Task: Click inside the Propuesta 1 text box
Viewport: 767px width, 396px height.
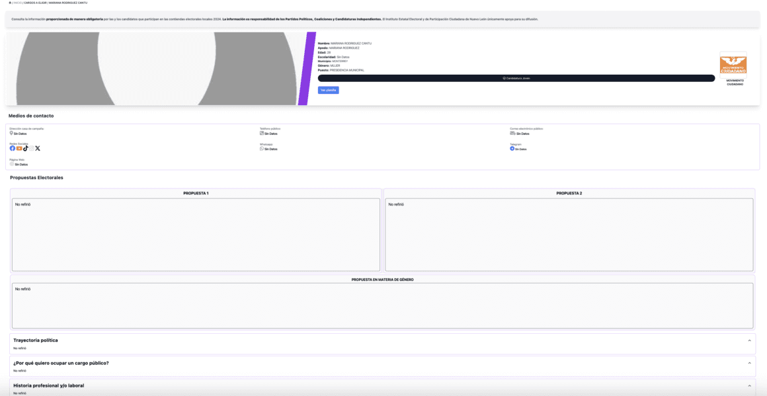Action: coord(195,235)
